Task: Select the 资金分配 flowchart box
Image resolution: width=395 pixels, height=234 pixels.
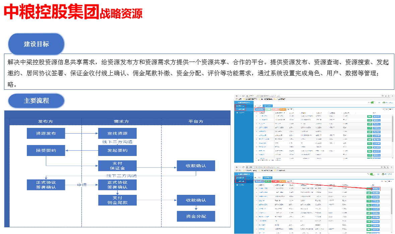Action: (x=196, y=216)
